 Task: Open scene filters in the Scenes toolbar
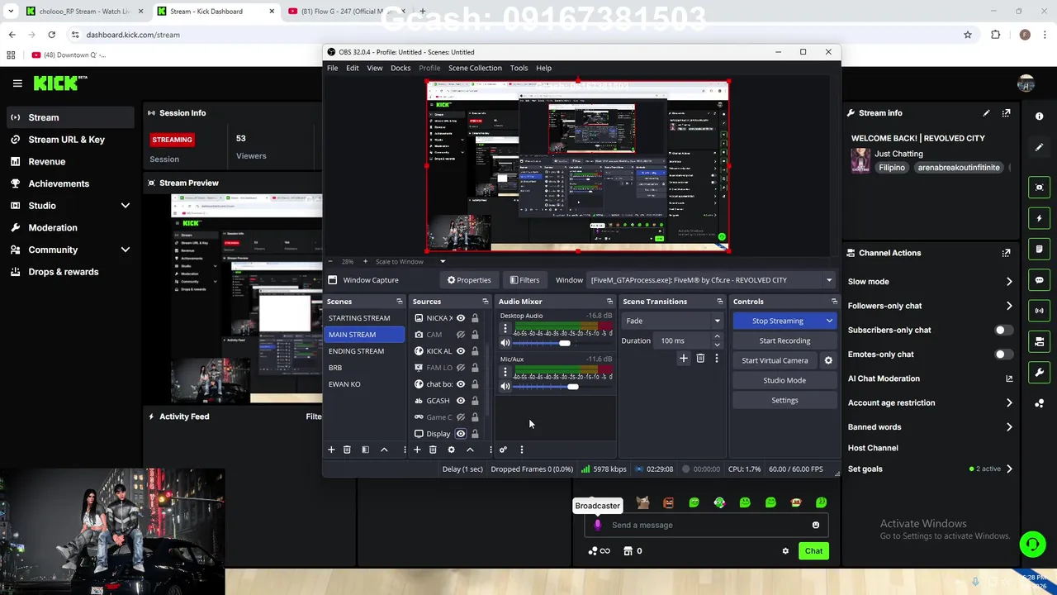click(x=365, y=450)
